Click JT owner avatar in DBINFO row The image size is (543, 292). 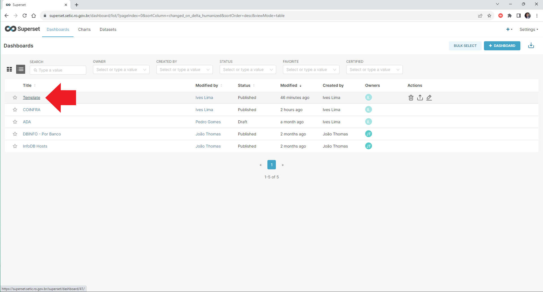(x=368, y=134)
